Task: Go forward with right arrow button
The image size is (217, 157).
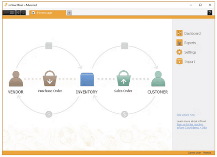Action: [x=23, y=13]
